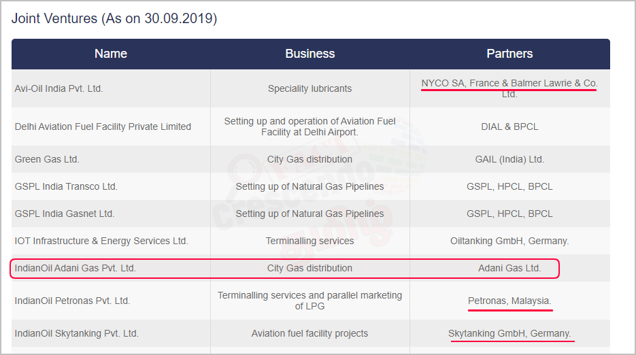Screen dimensions: 636x355
Task: Click 'Terminalling services and parallel marketing of LPG'
Action: pos(310,301)
